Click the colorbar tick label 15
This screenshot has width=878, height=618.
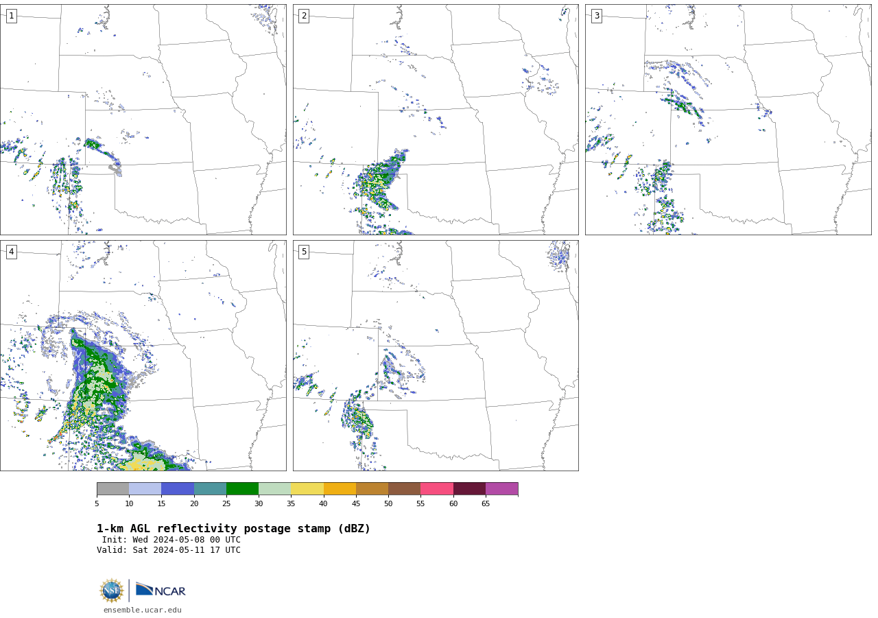[x=161, y=504]
